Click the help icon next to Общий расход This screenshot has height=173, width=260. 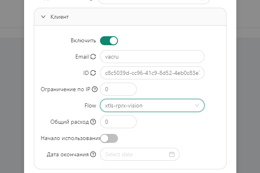pyautogui.click(x=93, y=122)
